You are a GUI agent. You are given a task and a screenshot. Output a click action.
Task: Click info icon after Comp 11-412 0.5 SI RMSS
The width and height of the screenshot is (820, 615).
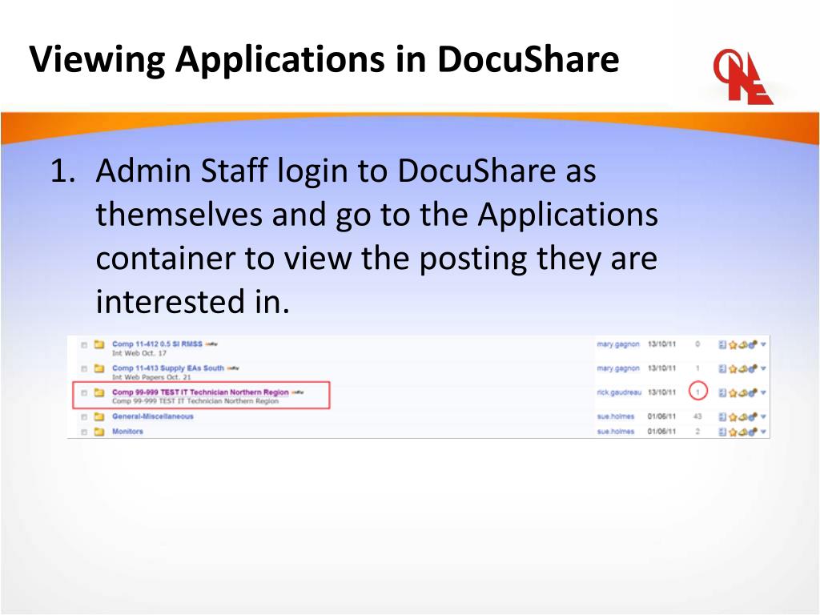click(211, 344)
